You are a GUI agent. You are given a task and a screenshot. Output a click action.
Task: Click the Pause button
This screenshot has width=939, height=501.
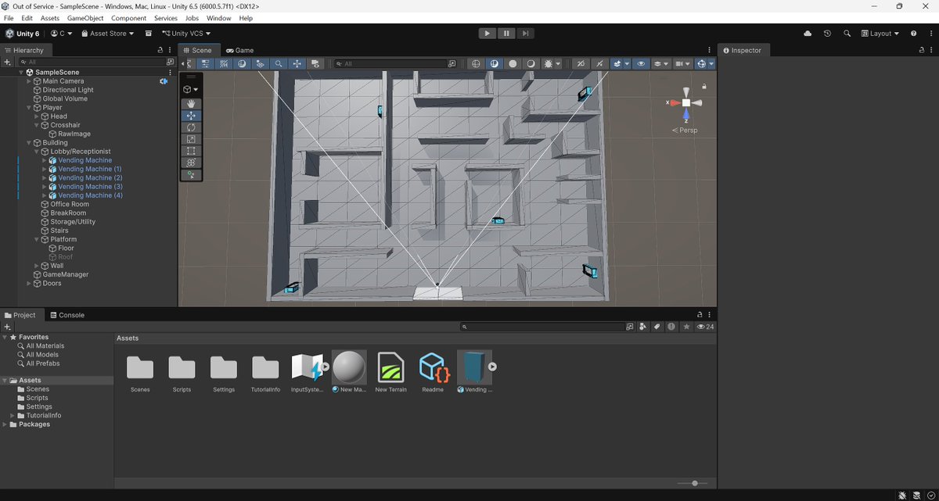[x=506, y=34]
